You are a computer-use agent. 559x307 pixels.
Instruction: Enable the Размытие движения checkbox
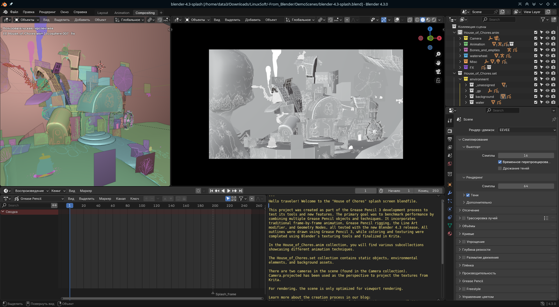[x=464, y=257]
